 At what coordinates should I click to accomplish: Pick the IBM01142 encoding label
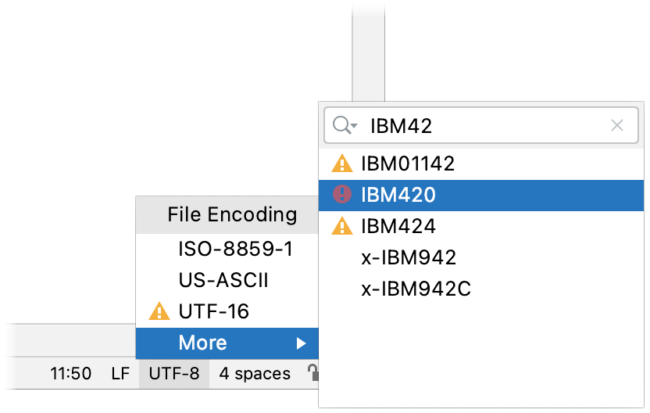(408, 163)
